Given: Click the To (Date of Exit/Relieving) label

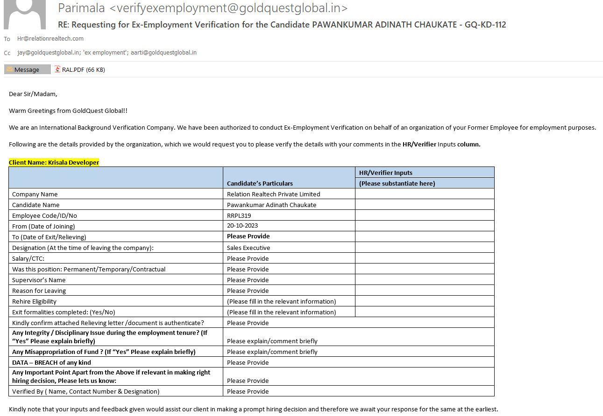Looking at the screenshot, I should [49, 237].
